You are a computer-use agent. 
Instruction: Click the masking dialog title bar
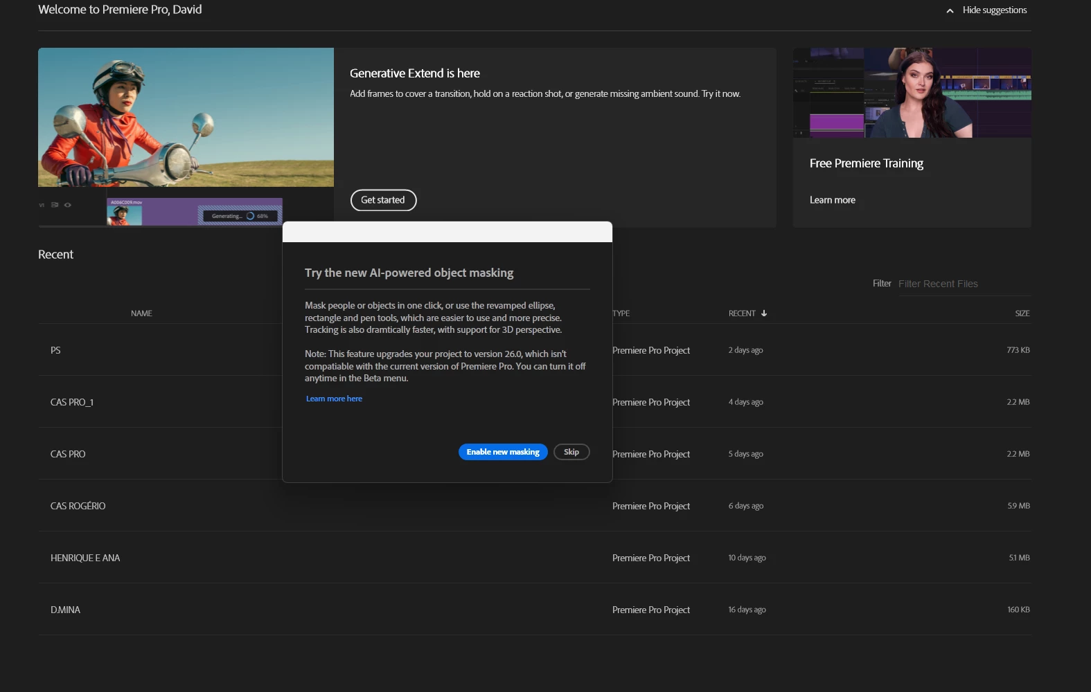(x=447, y=232)
